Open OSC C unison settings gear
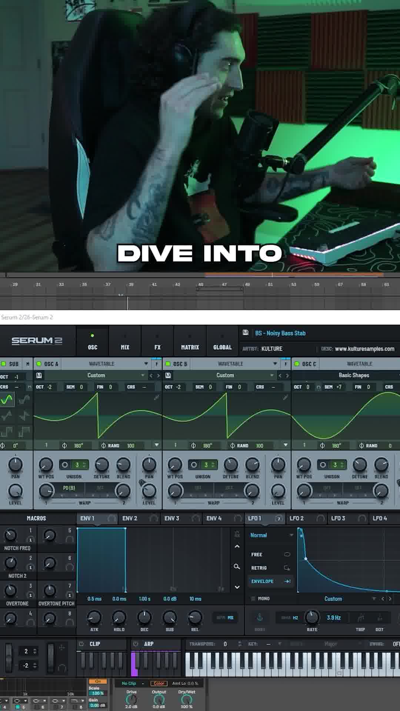This screenshot has height=711, width=400. (323, 464)
